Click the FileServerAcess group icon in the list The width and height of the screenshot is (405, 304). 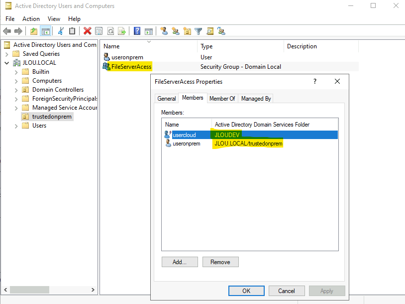[106, 66]
